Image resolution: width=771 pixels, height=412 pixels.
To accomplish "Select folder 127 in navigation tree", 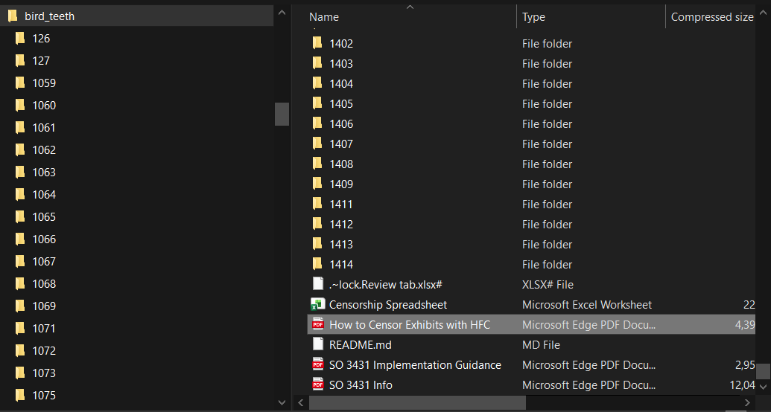I will pyautogui.click(x=41, y=61).
